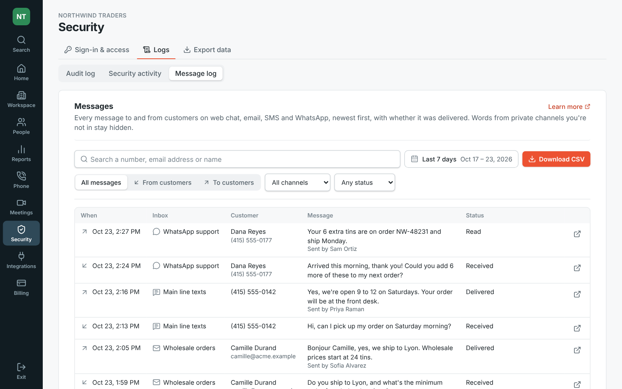Go to Home in sidebar
This screenshot has width=622, height=389.
coord(21,73)
